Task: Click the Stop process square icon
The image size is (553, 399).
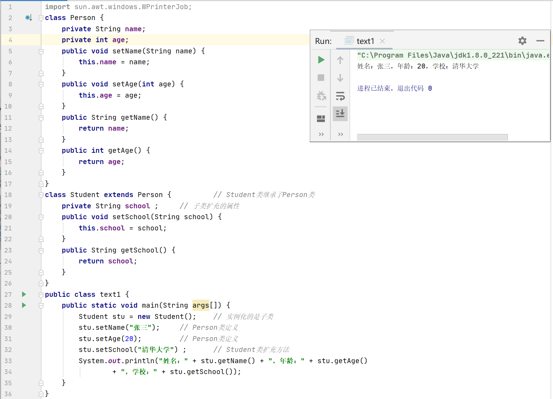Action: coord(321,78)
